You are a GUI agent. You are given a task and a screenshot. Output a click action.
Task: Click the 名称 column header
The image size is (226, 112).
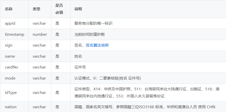pos(9,9)
